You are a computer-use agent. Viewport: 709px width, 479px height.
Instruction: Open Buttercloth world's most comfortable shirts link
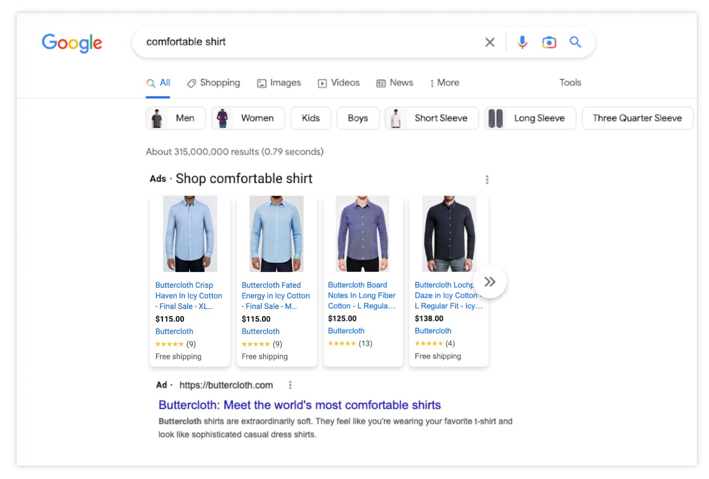click(x=299, y=405)
